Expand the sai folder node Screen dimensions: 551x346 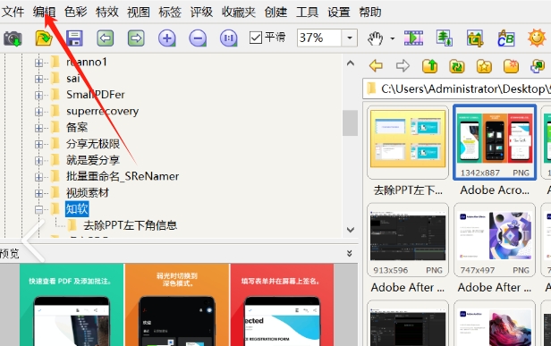point(39,79)
